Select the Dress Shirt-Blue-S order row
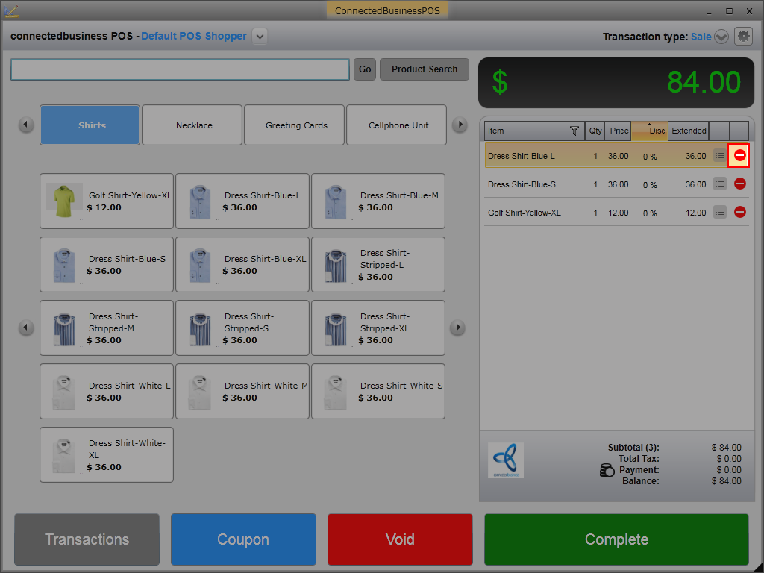This screenshot has width=764, height=573. (616, 184)
